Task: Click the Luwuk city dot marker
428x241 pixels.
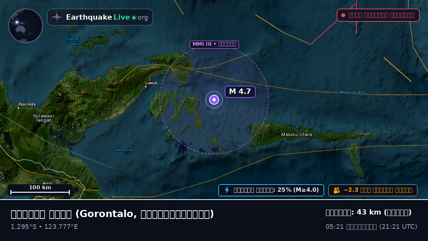Action: (x=146, y=86)
